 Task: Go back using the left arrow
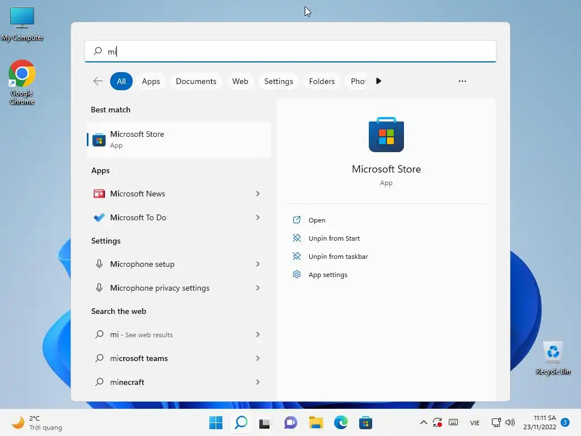point(98,81)
